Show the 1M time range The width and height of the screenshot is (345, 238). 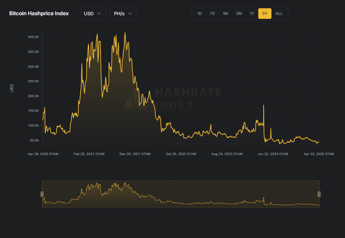[x=225, y=14]
